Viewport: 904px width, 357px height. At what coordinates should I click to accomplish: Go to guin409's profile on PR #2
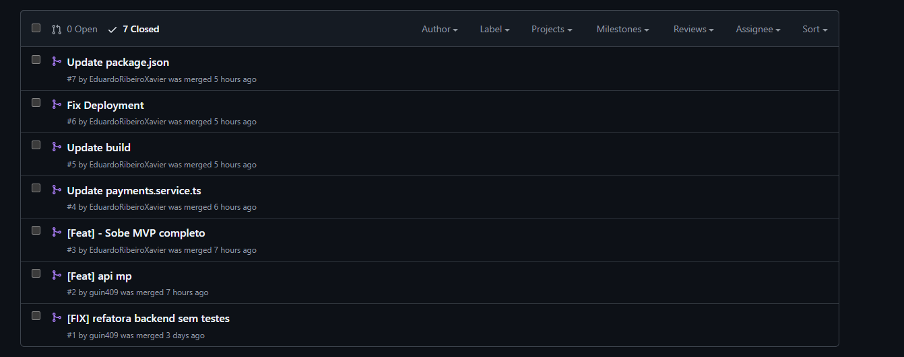click(104, 292)
